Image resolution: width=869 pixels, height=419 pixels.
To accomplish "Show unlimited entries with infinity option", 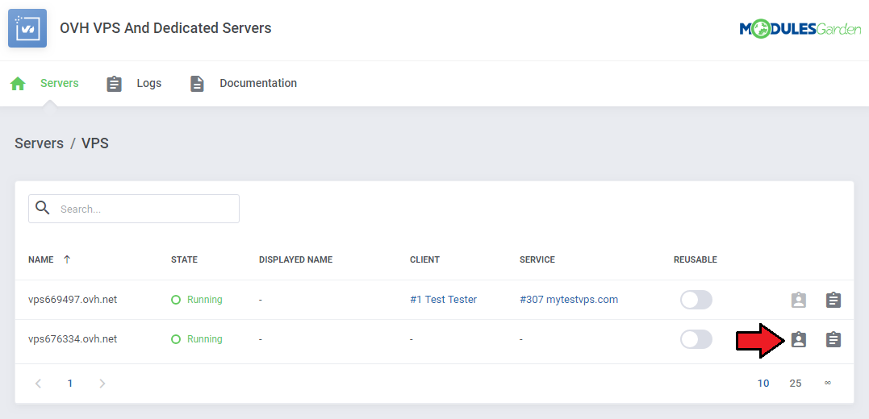I will tap(827, 383).
